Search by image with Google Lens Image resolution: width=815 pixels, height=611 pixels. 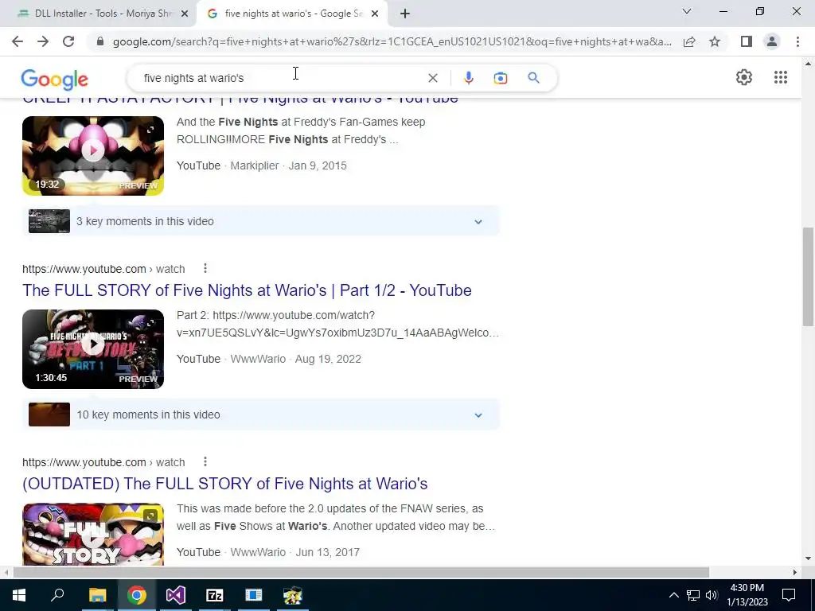500,78
